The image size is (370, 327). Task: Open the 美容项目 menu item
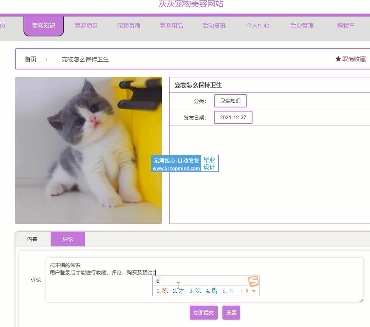tap(86, 26)
